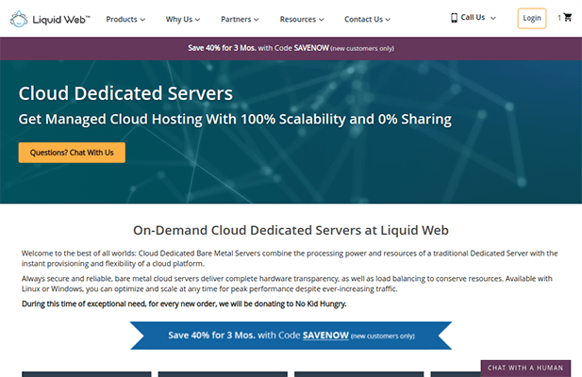Click the paragraph starting 'Always secure and reliable'

point(287,284)
